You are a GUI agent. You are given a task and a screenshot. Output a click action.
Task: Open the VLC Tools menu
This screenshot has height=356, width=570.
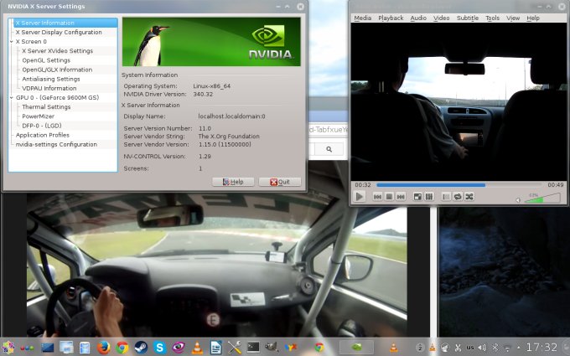(493, 18)
